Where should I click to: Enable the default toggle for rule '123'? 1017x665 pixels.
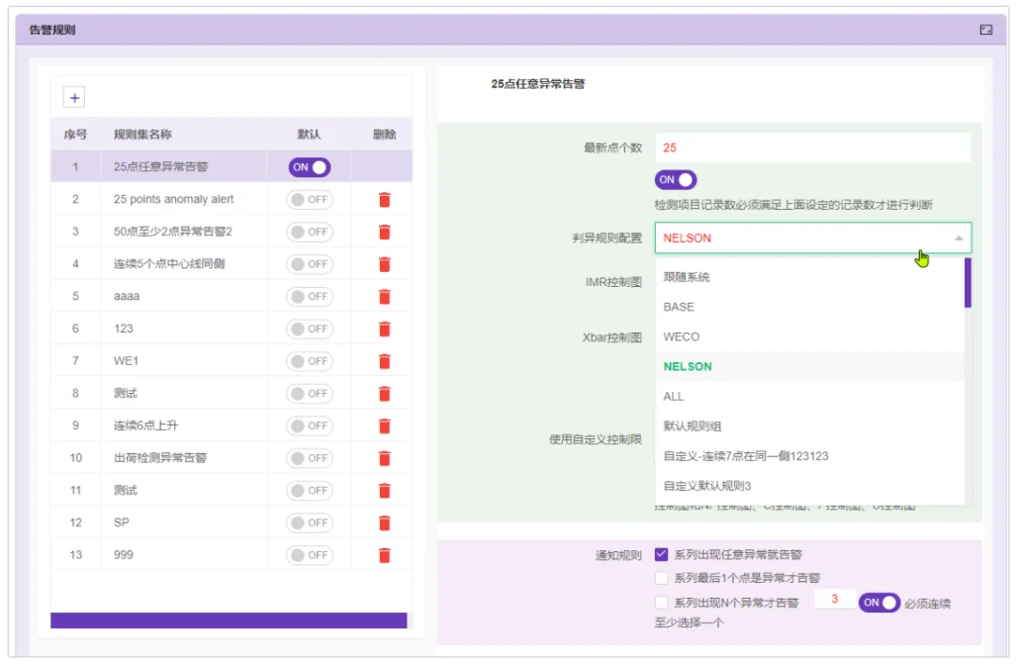310,329
